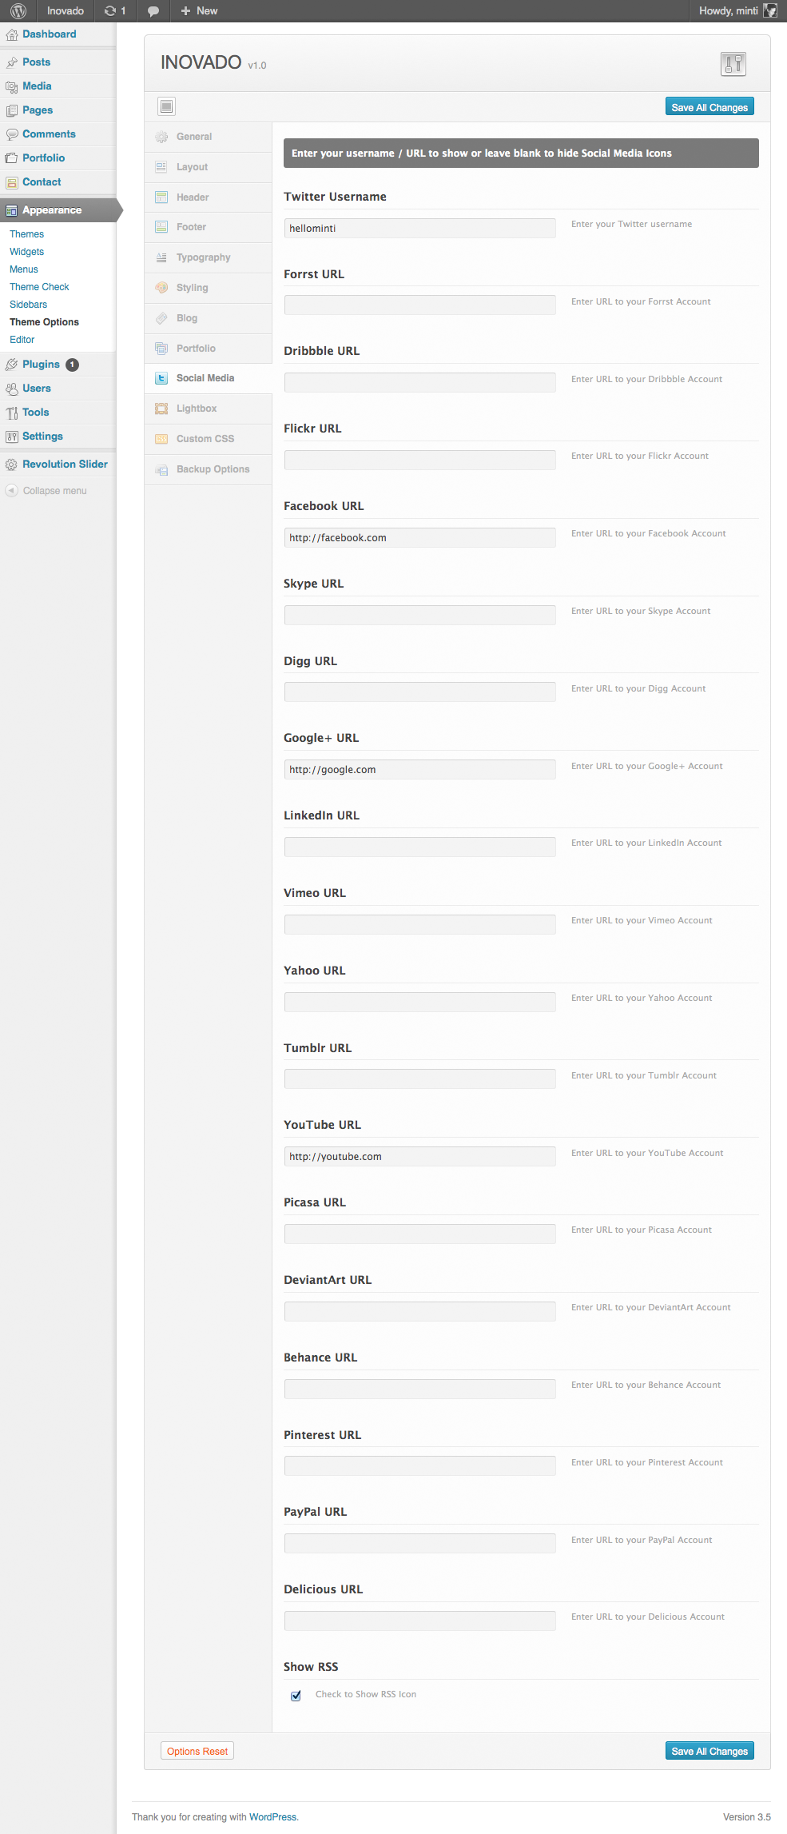Open the Widgets submenu item
The width and height of the screenshot is (787, 1834).
tap(26, 252)
